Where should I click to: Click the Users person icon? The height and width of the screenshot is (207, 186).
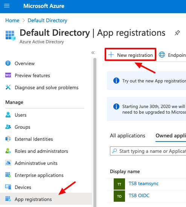(8, 114)
